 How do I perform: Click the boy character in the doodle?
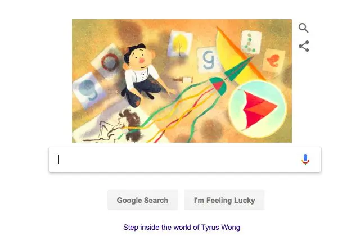tap(141, 75)
